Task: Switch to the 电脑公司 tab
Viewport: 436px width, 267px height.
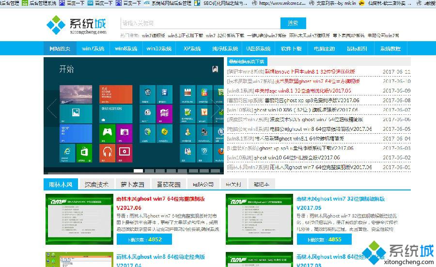Action: 203,185
